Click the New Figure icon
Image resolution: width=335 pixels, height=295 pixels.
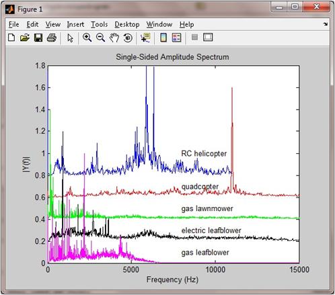tap(11, 38)
